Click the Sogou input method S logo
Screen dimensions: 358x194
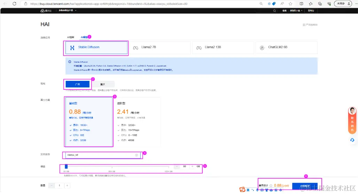coord(242,189)
